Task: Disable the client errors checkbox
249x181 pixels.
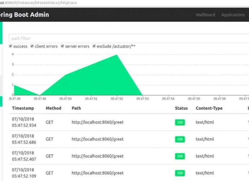Action: (x=32, y=46)
